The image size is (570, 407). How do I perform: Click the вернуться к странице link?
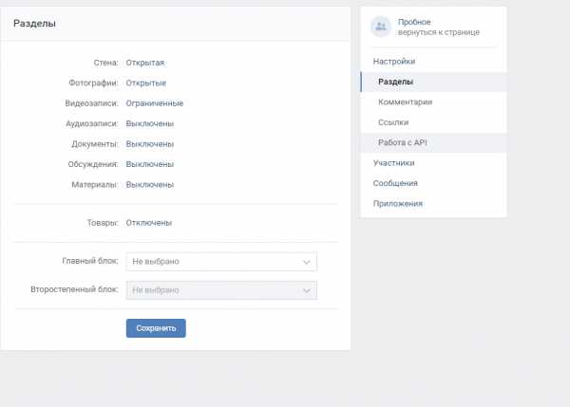click(439, 32)
